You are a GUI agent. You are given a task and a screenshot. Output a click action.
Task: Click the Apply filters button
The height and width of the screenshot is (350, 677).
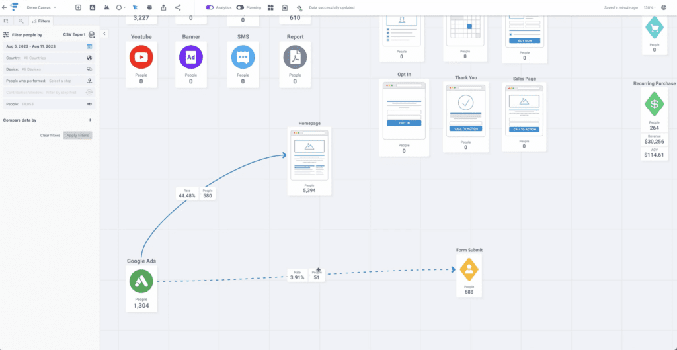[x=78, y=135]
